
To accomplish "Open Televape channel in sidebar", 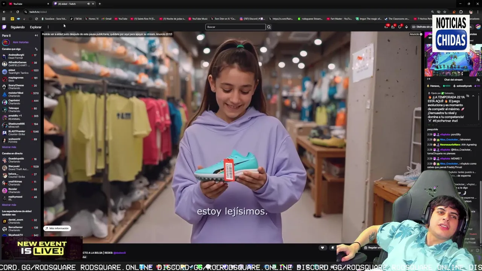I will point(20,110).
